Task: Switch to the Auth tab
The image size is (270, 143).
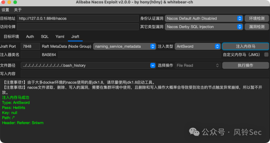Action: click(30, 37)
